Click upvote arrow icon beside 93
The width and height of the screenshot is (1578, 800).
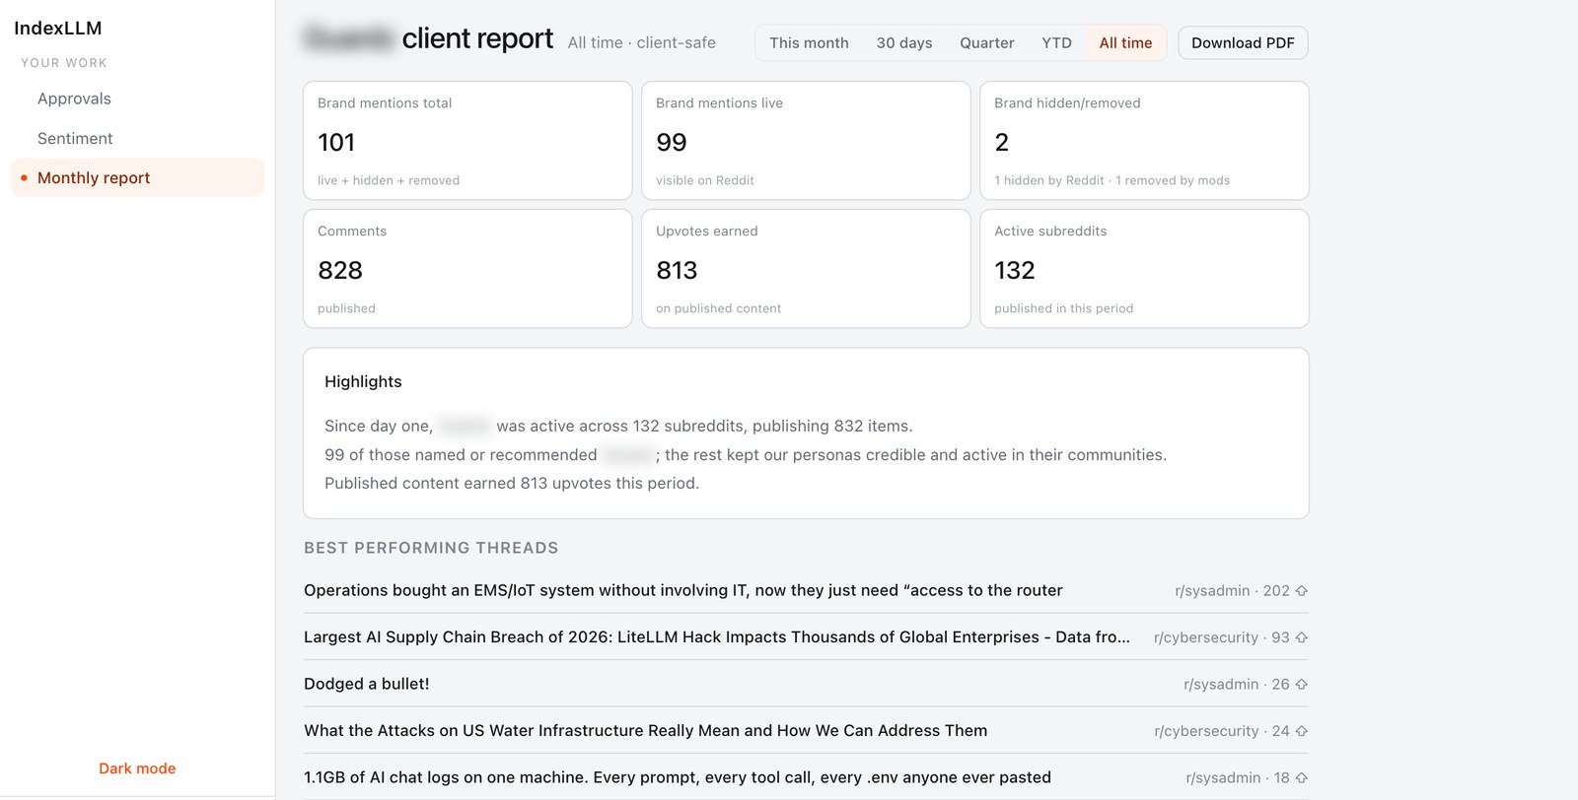pyautogui.click(x=1301, y=637)
